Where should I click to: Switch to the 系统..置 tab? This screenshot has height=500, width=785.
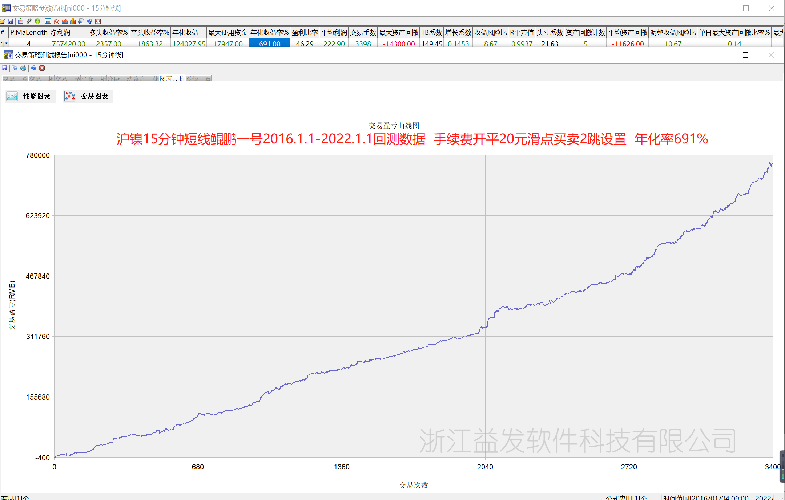198,79
